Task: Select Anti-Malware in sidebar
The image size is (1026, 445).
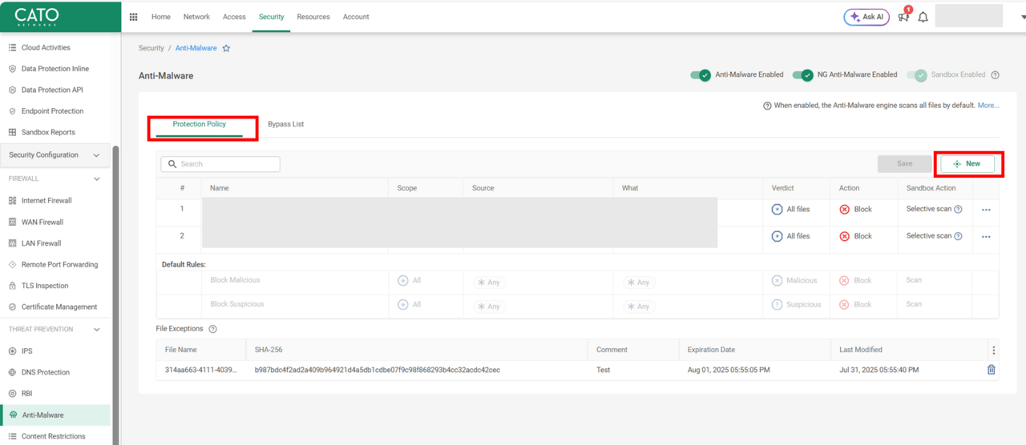Action: point(55,415)
